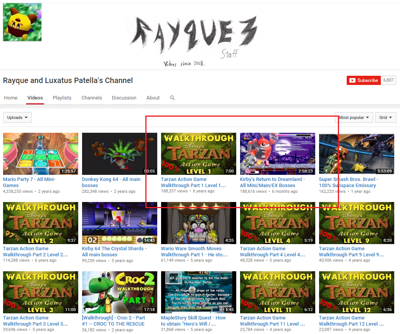Click 'Tarzan Action Game Walkthrough Part 4' link

pos(272,251)
